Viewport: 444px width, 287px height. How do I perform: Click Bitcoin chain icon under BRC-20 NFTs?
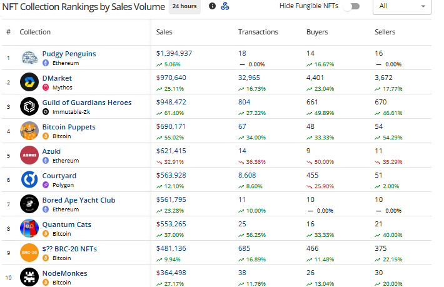(x=46, y=258)
